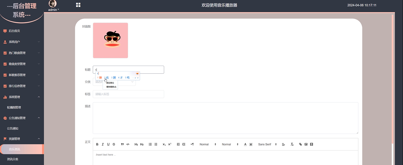The width and height of the screenshot is (403, 165).
Task: Choose IME candidate 2 此
Action: (x=107, y=77)
